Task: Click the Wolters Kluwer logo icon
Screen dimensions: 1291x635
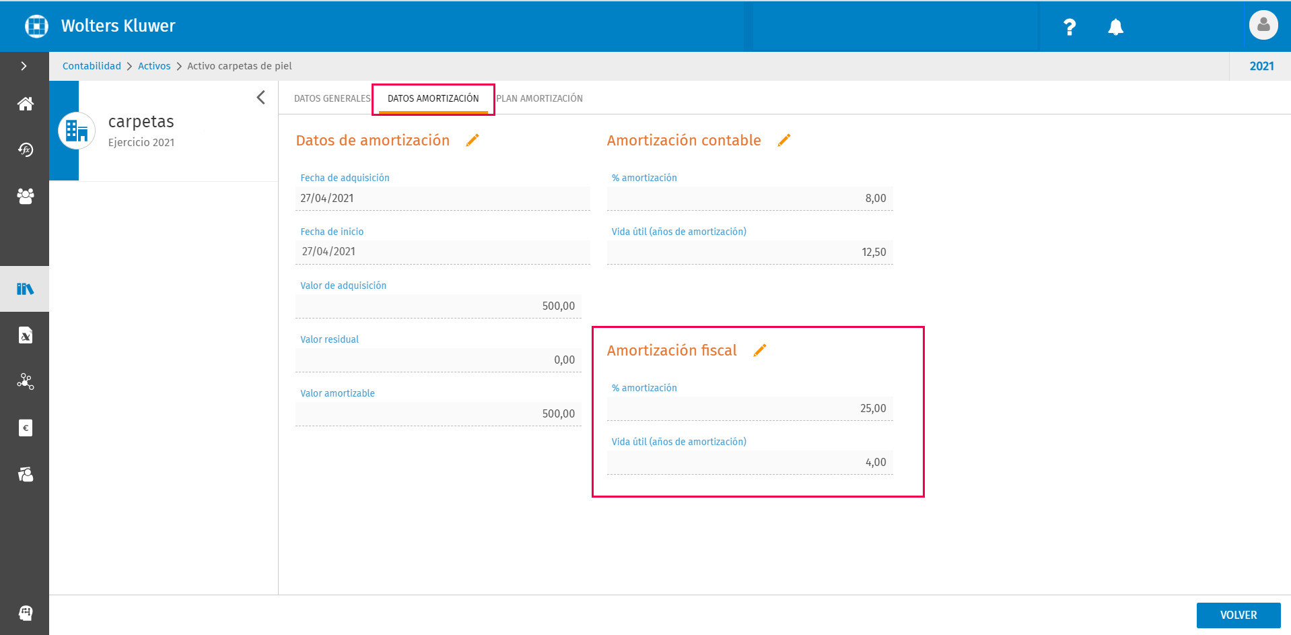Action: [x=36, y=26]
